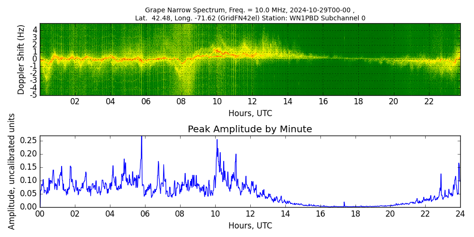Select the -5 tick on the Doppler axis
The image size is (474, 237).
tap(34, 95)
